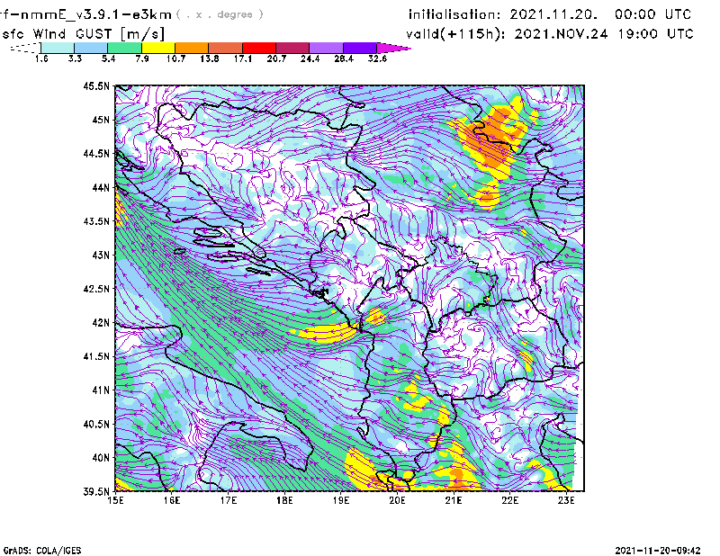
Task: Click longitude label 16E
Action: click(x=172, y=500)
